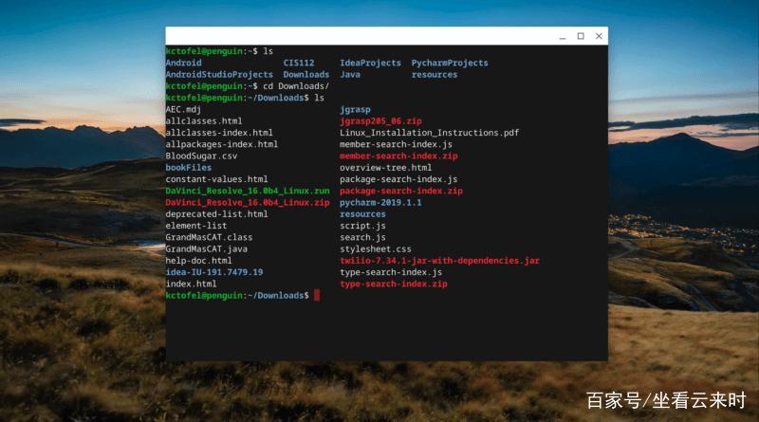
Task: Close the terminal window
Action: click(x=599, y=36)
